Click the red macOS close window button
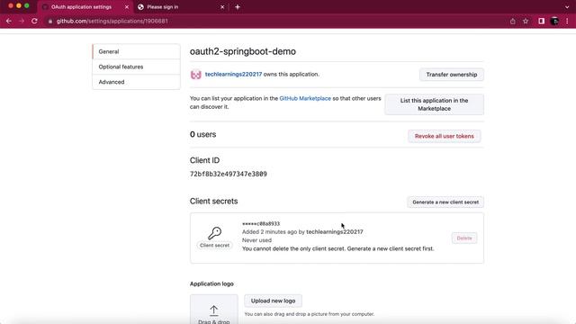The height and width of the screenshot is (324, 576). 11,6
